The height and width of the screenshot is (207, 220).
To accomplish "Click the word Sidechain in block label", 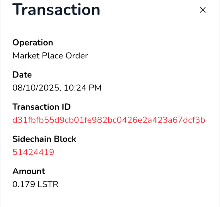I will [32, 139].
